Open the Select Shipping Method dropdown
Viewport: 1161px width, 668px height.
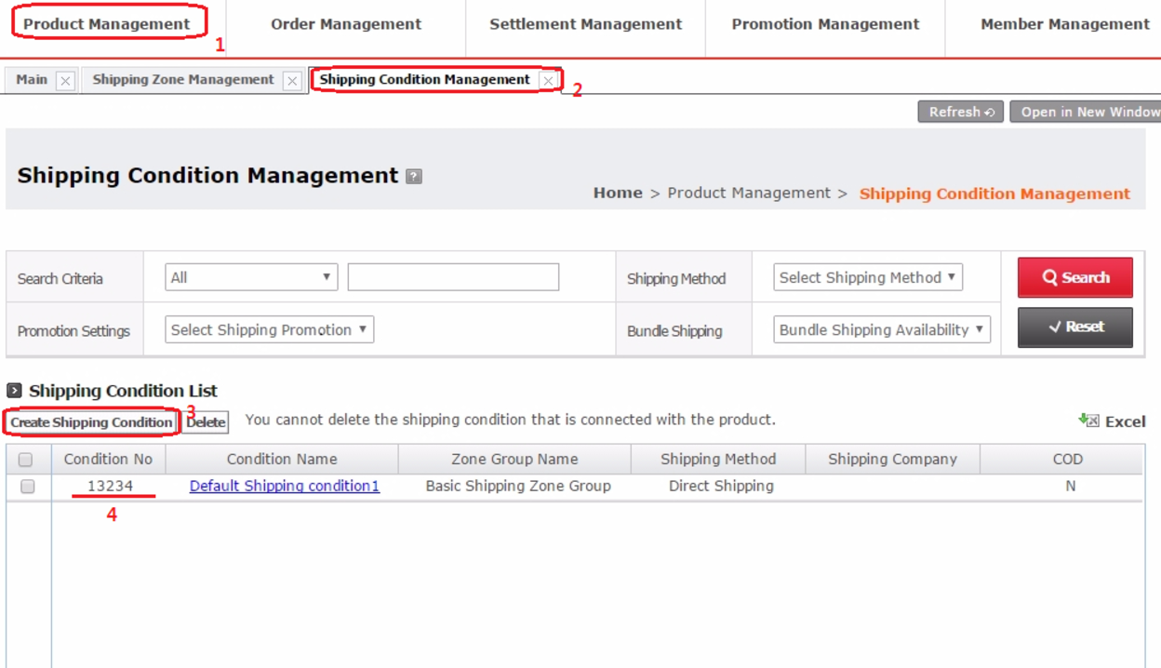pos(868,277)
